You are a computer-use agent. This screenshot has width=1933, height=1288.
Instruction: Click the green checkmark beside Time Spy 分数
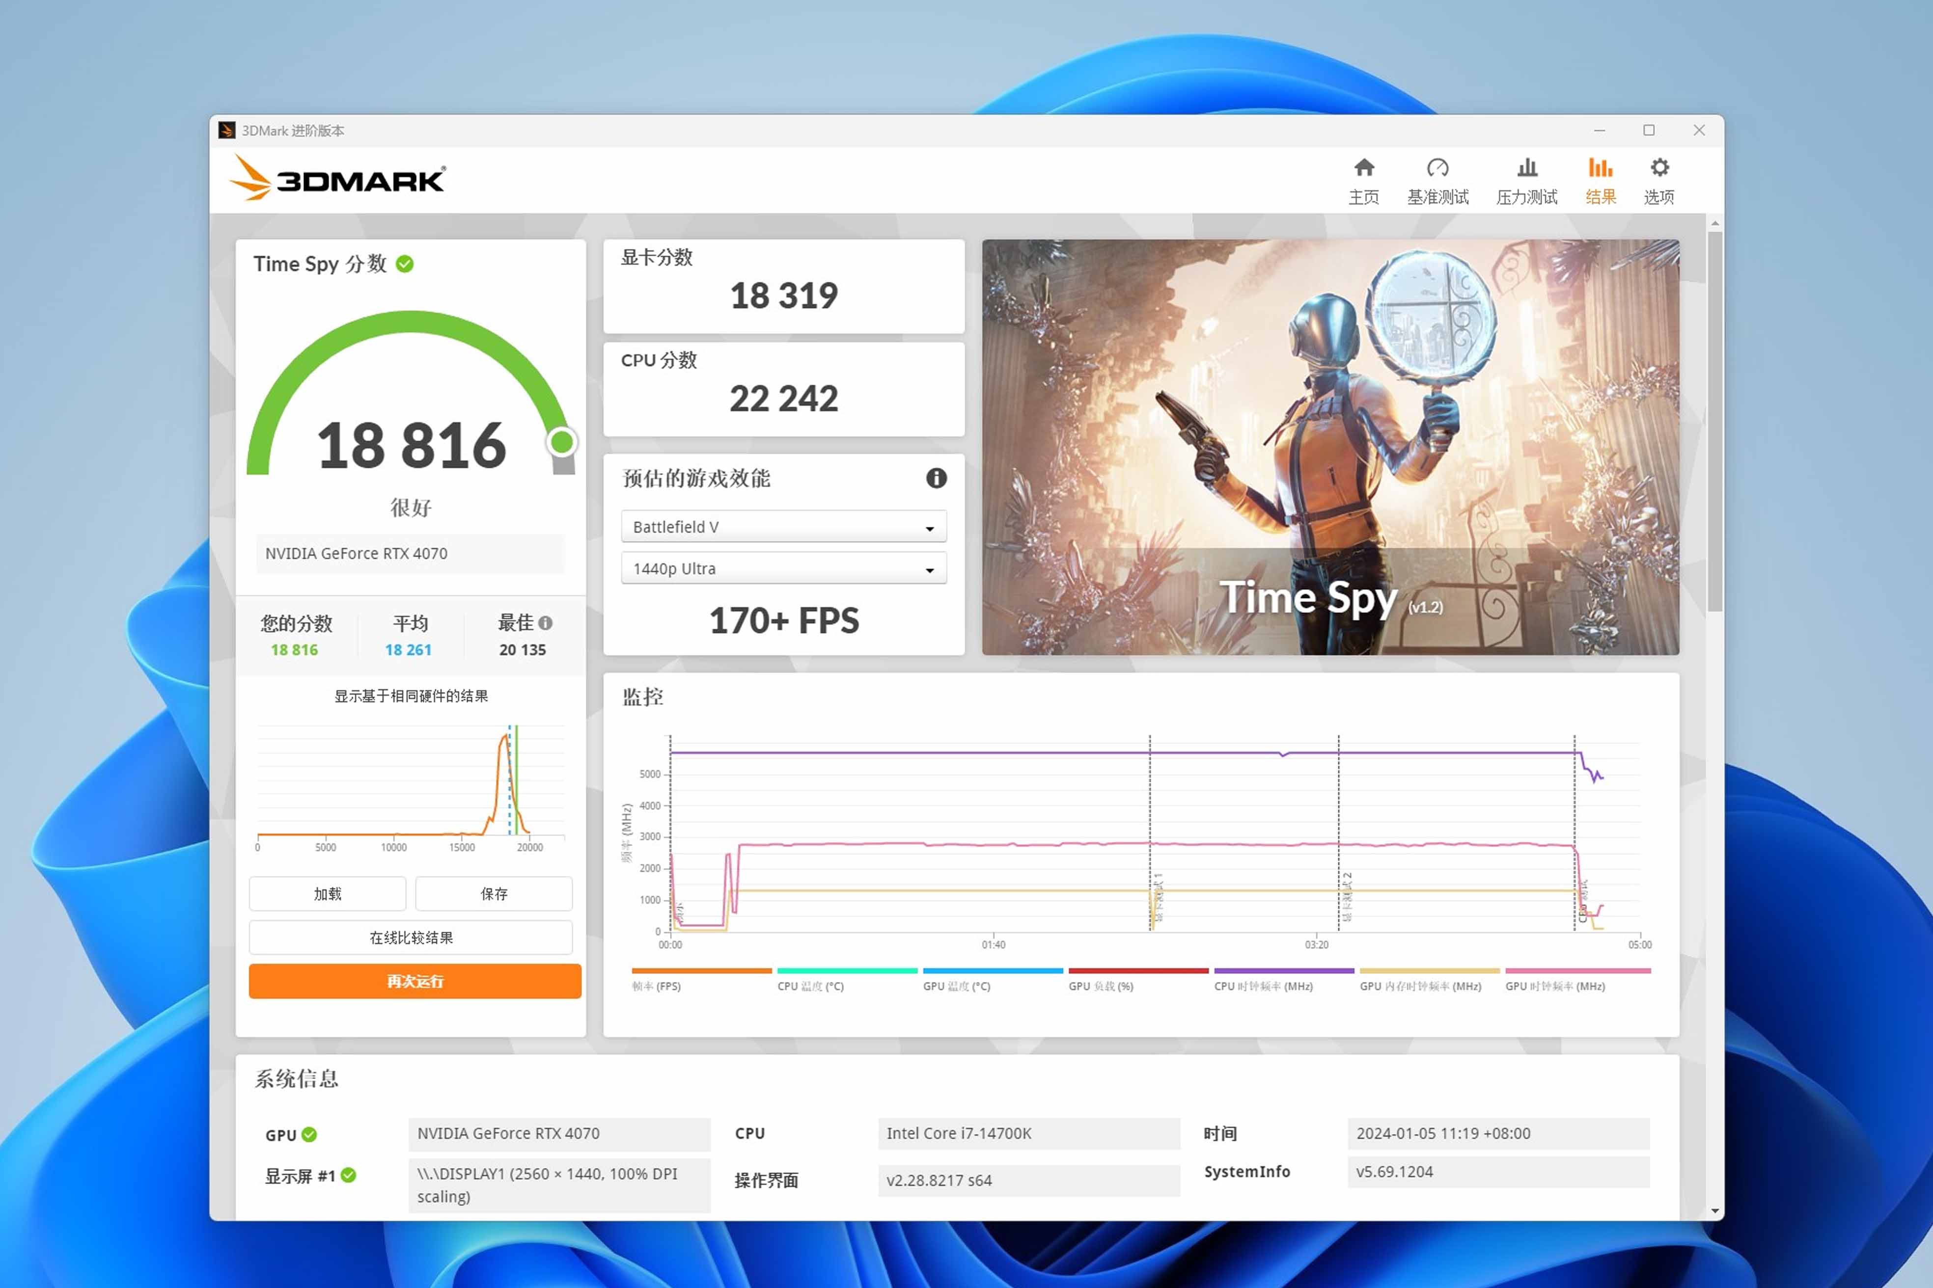point(404,264)
